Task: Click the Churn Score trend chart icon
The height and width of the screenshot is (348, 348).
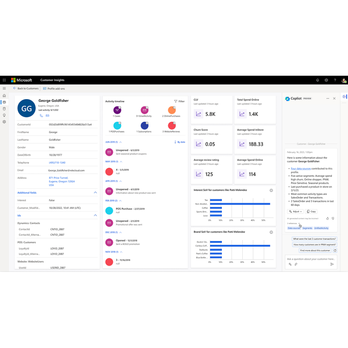Action: (198, 144)
